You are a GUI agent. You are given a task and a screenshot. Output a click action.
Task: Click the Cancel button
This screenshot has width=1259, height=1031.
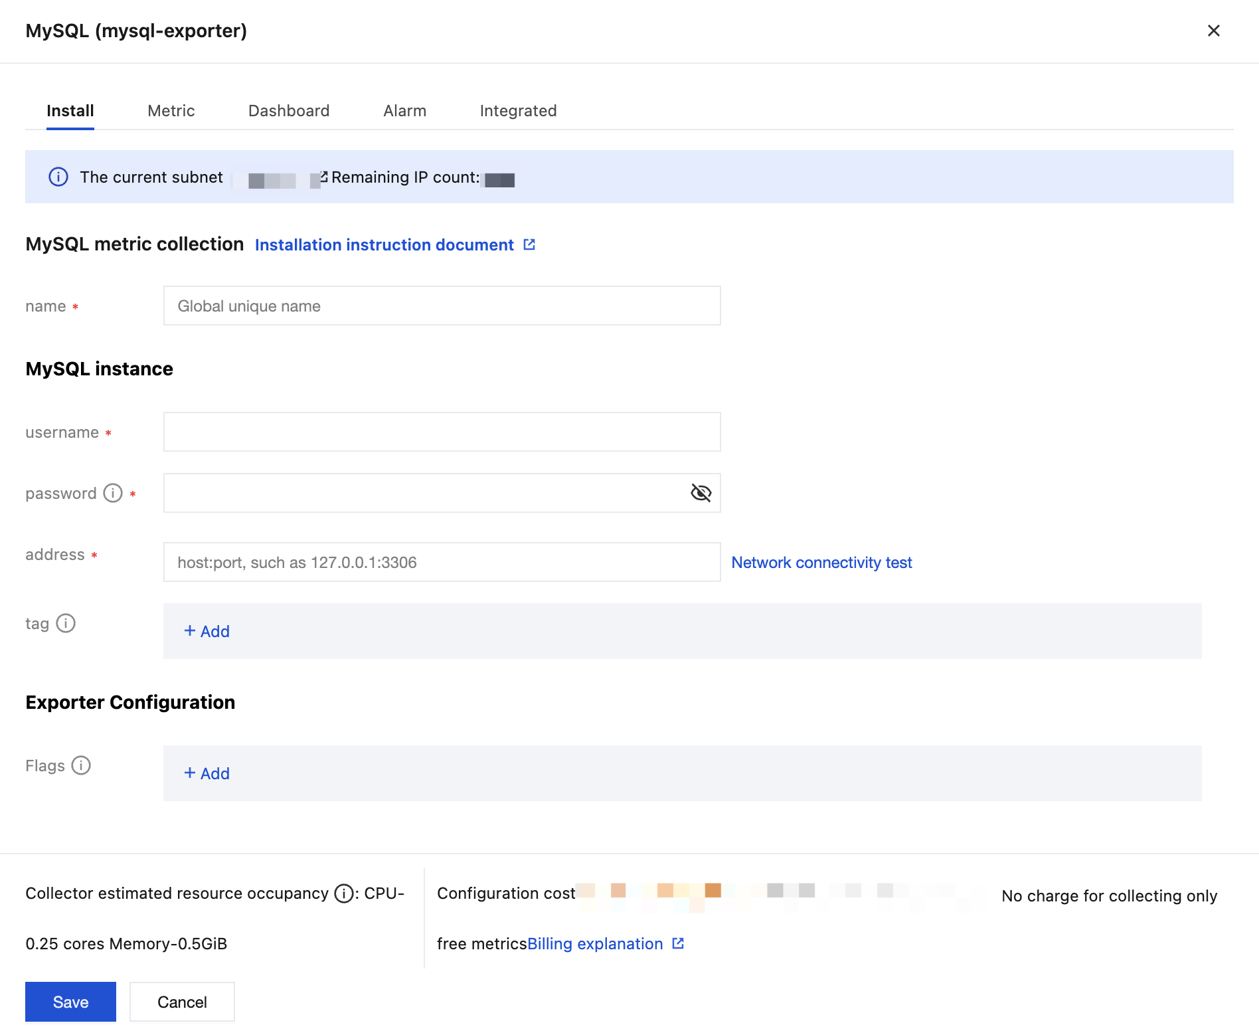pos(182,1002)
